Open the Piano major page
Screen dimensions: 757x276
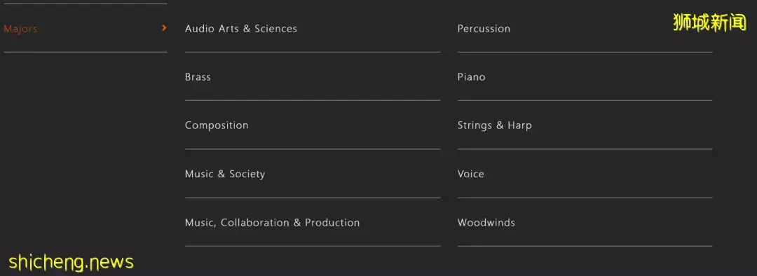pos(585,77)
